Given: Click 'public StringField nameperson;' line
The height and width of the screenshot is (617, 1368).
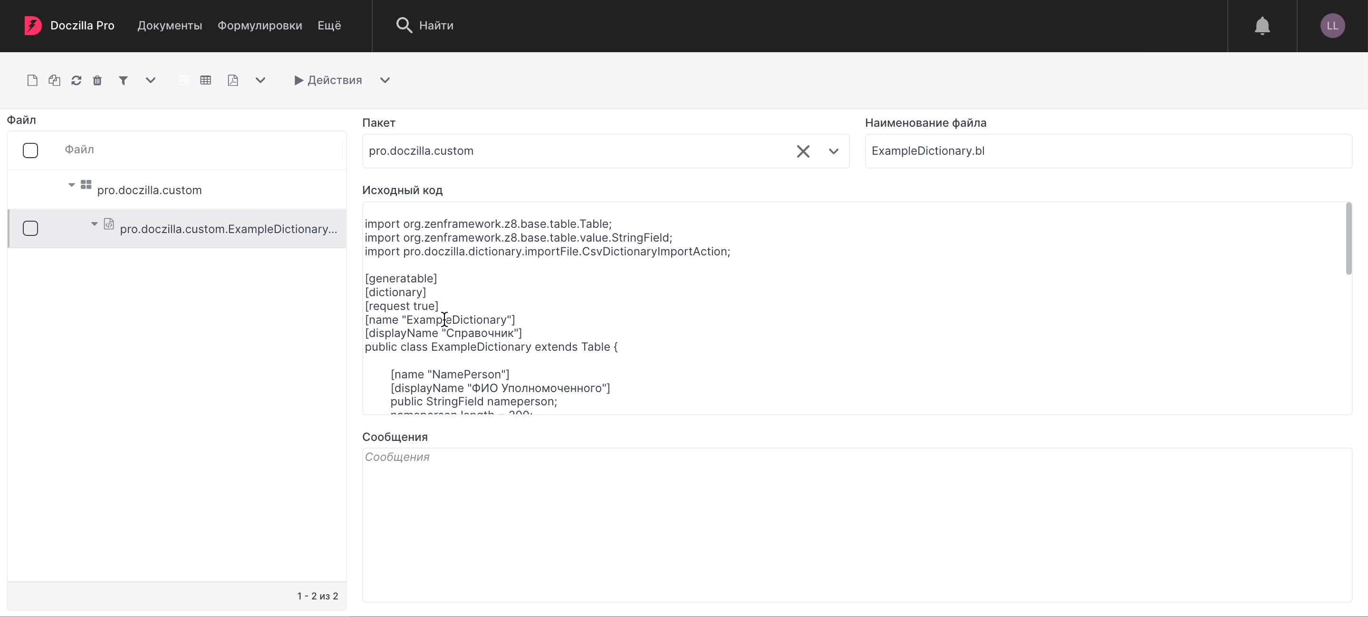Looking at the screenshot, I should click(x=474, y=401).
